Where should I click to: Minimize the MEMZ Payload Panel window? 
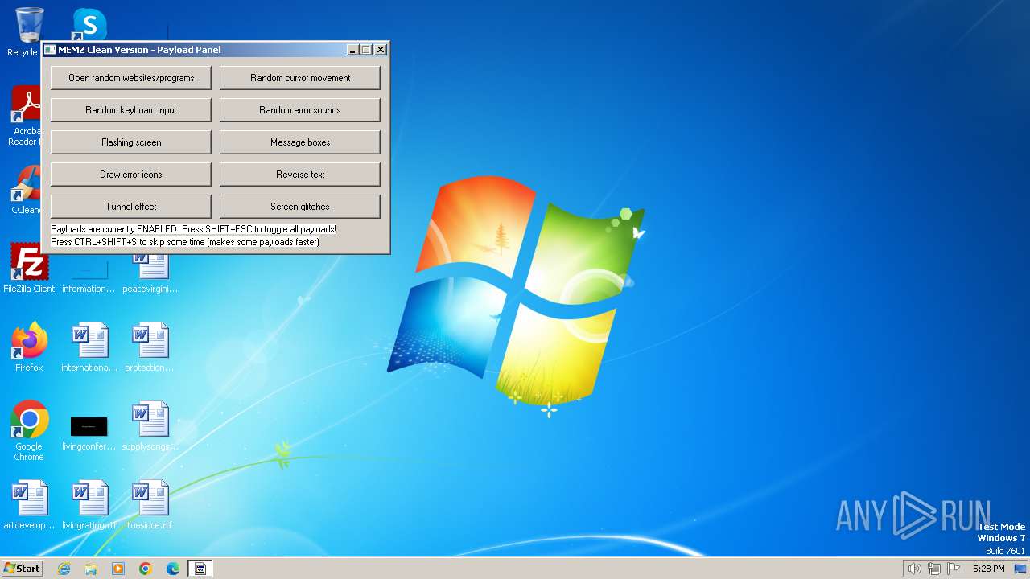pos(352,50)
